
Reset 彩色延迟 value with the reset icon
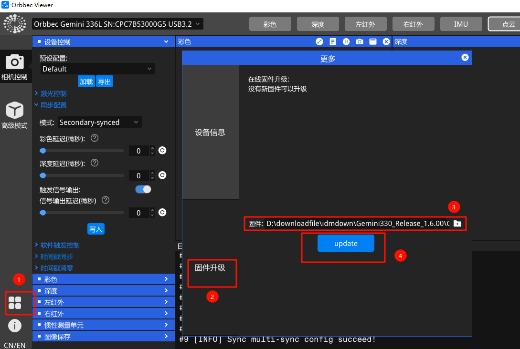tap(162, 151)
